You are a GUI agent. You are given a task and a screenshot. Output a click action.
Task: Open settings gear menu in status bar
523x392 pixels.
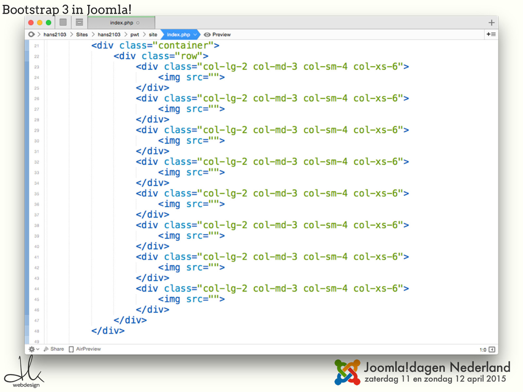click(x=34, y=349)
